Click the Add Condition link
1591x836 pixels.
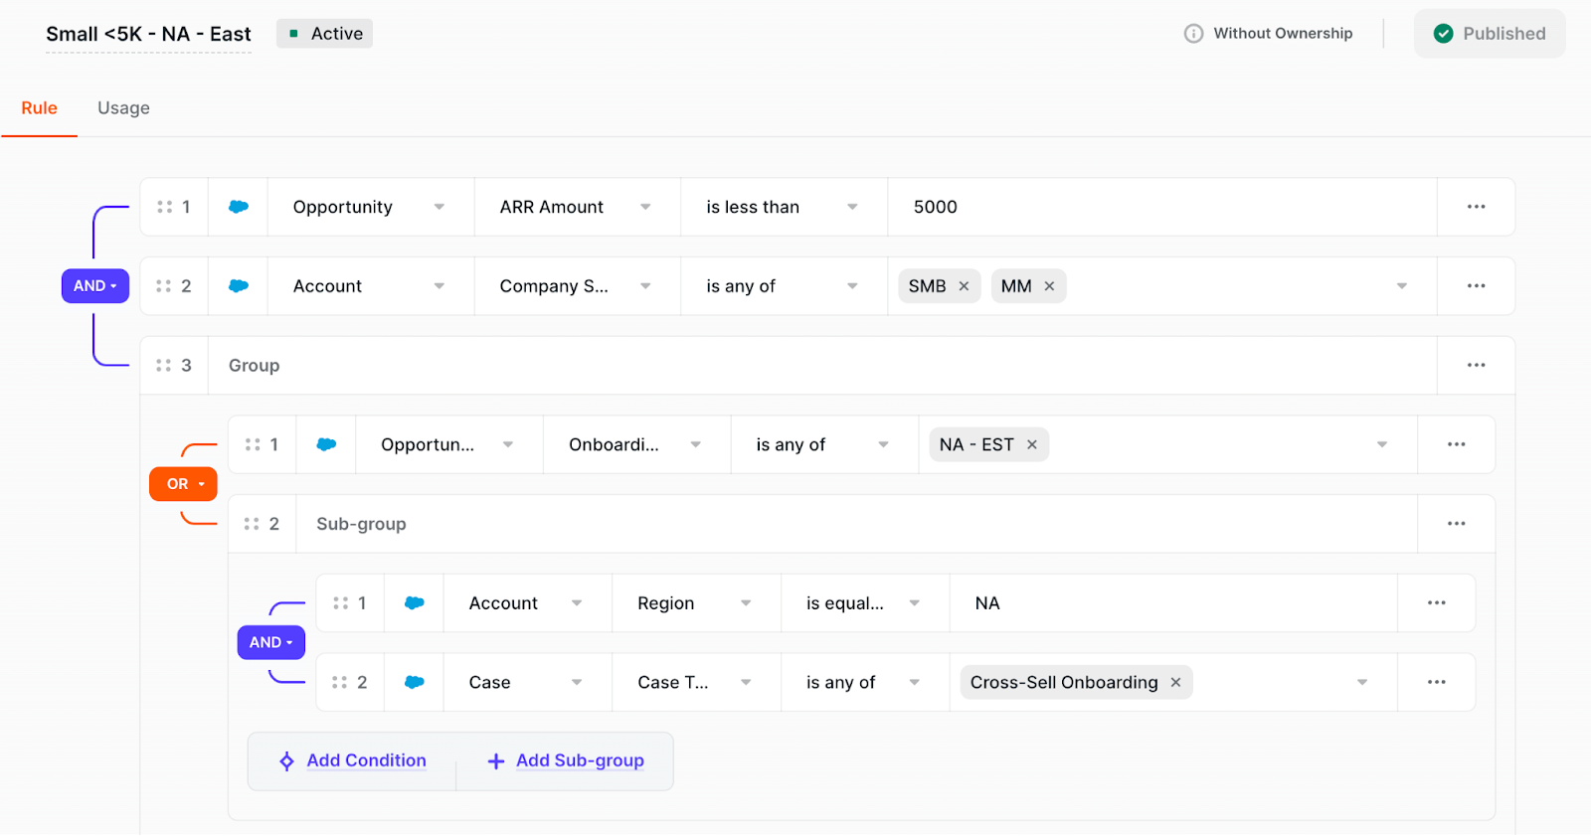pos(366,760)
